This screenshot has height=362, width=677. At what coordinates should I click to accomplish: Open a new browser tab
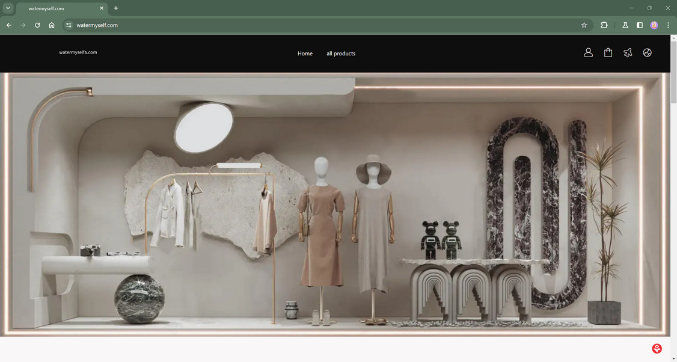pyautogui.click(x=115, y=8)
